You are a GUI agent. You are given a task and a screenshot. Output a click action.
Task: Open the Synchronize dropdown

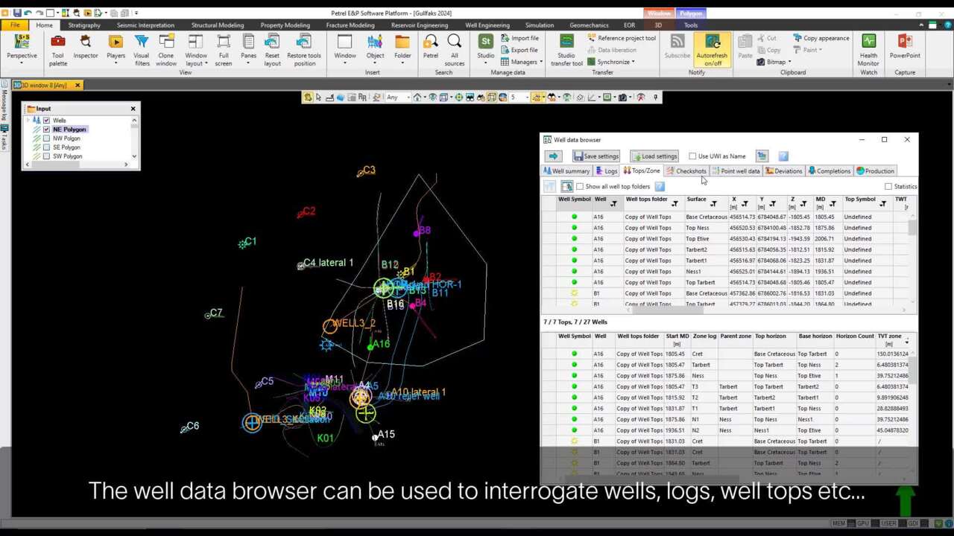click(611, 62)
